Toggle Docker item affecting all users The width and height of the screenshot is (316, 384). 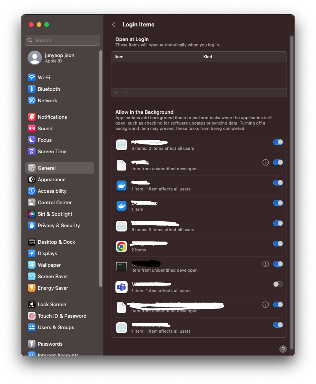tap(278, 183)
